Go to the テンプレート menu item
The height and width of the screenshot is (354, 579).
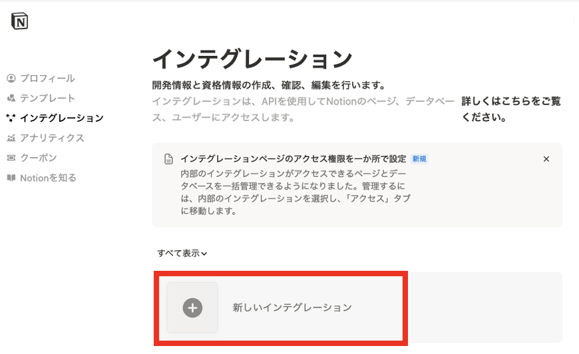47,98
